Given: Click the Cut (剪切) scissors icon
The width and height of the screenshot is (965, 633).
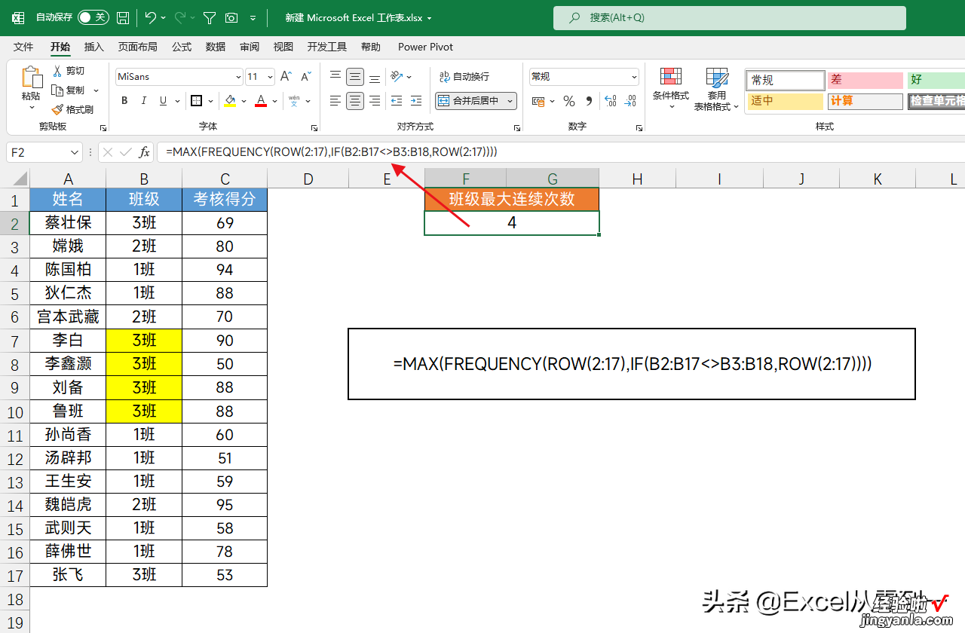Looking at the screenshot, I should [x=57, y=71].
